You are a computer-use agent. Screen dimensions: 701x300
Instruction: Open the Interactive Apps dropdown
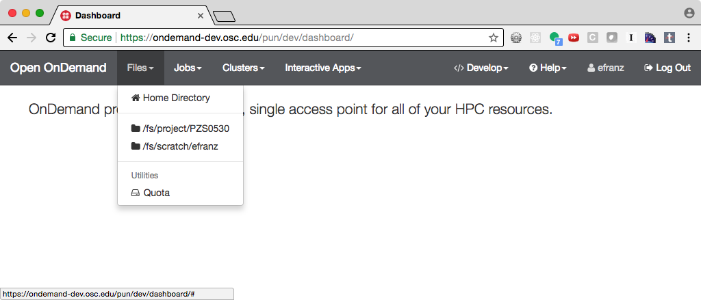pyautogui.click(x=322, y=68)
